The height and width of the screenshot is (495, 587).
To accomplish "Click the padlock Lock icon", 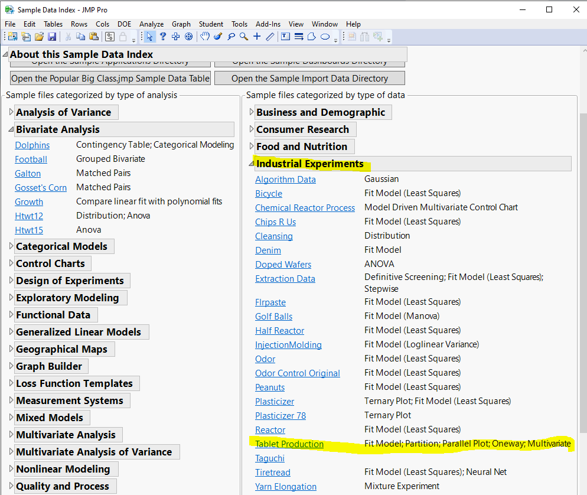I will coord(123,37).
